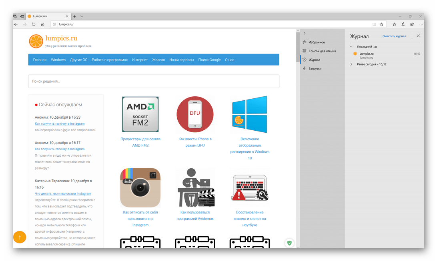The width and height of the screenshot is (437, 261).
Task: View site information icon in address bar
Action: 54,24
